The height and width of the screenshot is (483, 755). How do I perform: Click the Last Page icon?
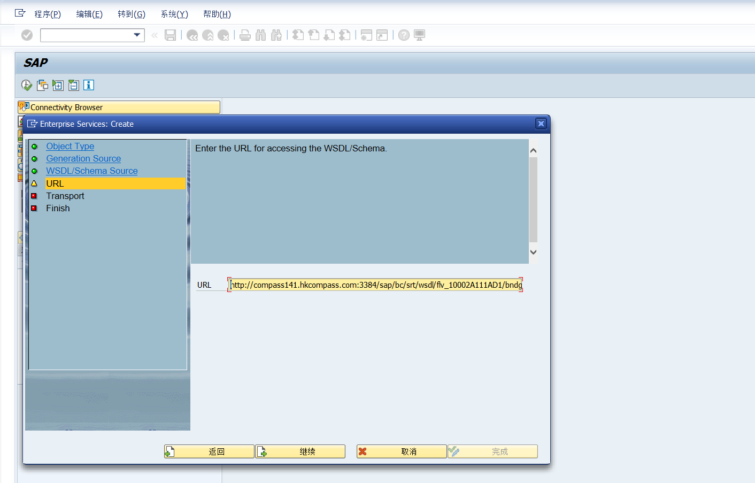coord(345,35)
